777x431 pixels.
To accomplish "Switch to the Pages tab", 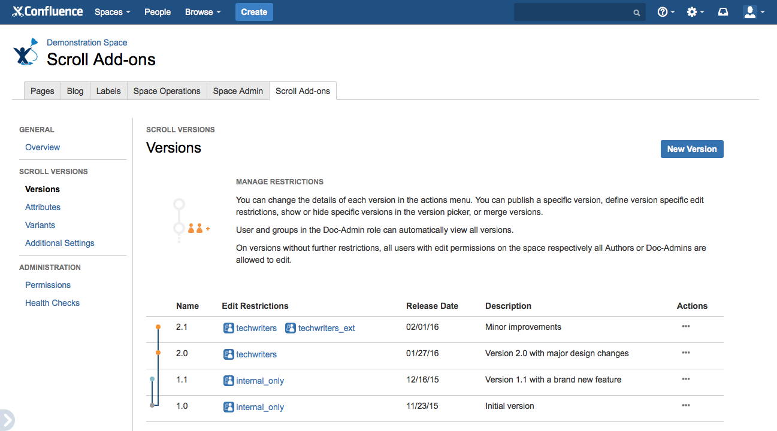I will [43, 91].
